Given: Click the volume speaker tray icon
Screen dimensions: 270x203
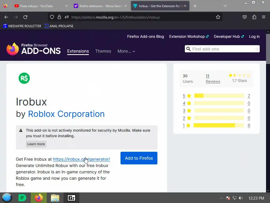Looking at the screenshot, I should [241, 198].
